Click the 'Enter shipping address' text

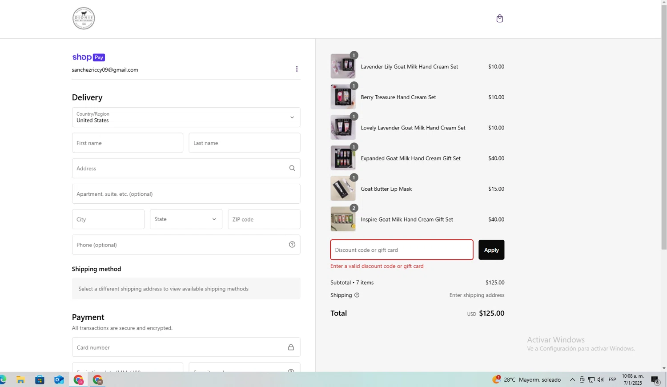point(477,295)
